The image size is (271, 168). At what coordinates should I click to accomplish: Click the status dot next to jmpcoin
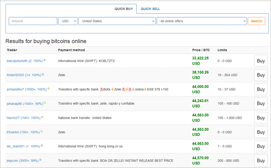[x=40, y=160]
